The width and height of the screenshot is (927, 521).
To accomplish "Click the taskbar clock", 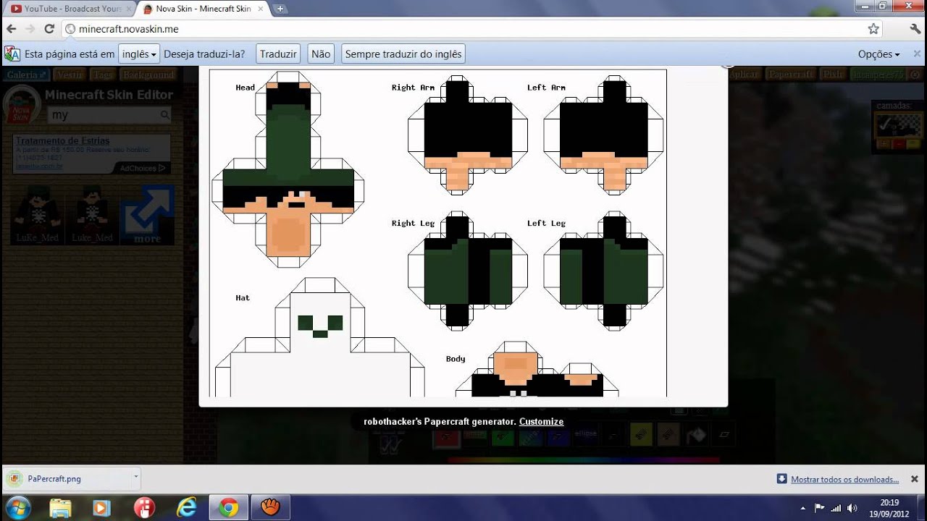I will pyautogui.click(x=889, y=508).
